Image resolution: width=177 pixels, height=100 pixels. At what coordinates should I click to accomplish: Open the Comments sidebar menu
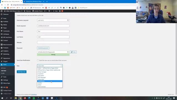click(x=6, y=31)
